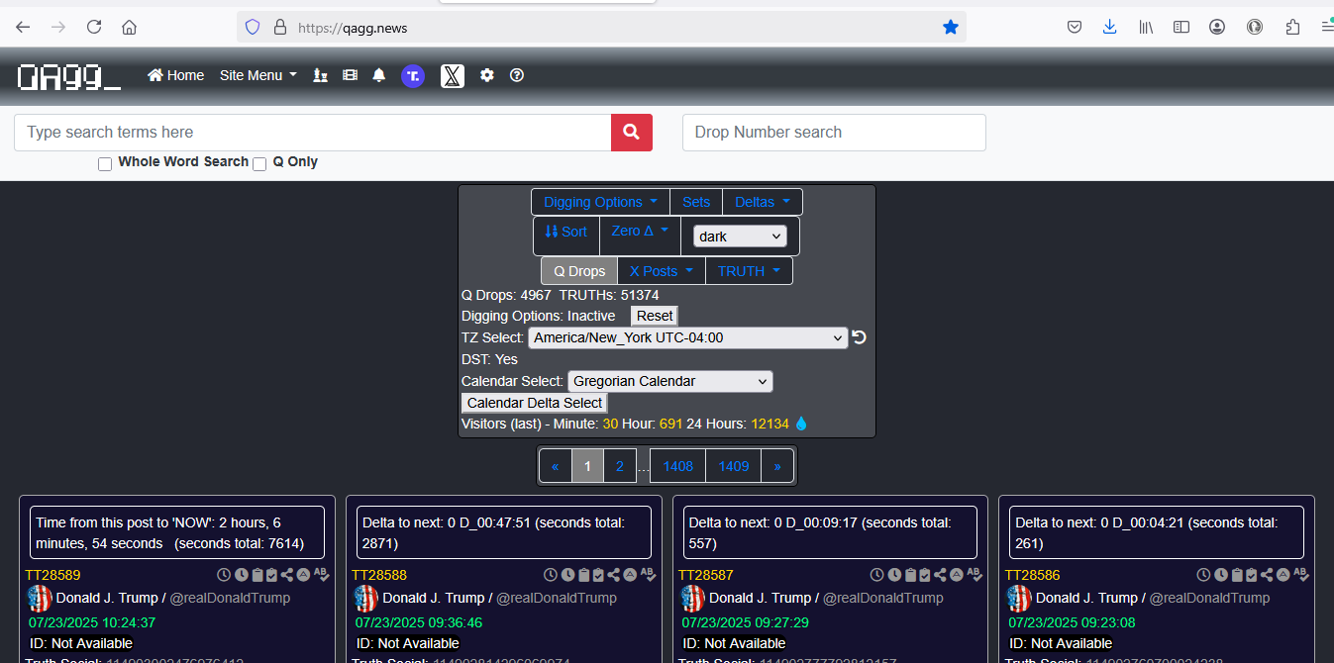Click the circled triangle icon on TT28588
This screenshot has width=1334, height=663.
coord(630,575)
